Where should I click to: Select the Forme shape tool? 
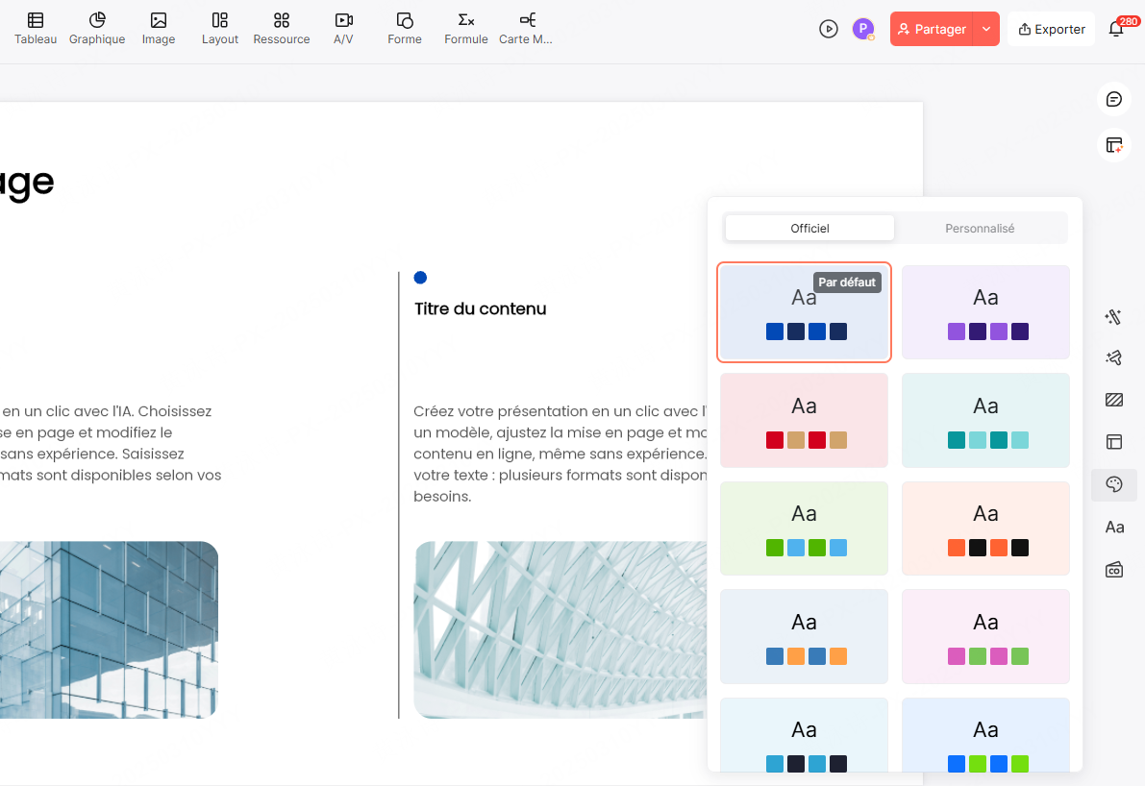coord(405,28)
